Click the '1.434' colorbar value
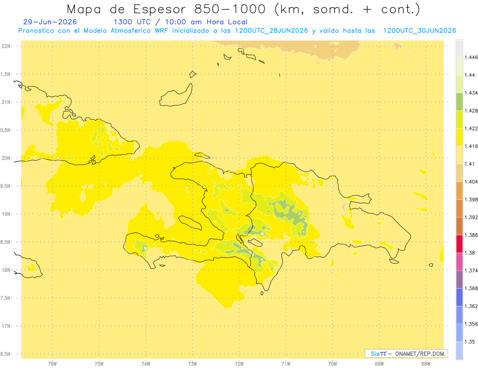The height and width of the screenshot is (369, 478). pos(471,93)
